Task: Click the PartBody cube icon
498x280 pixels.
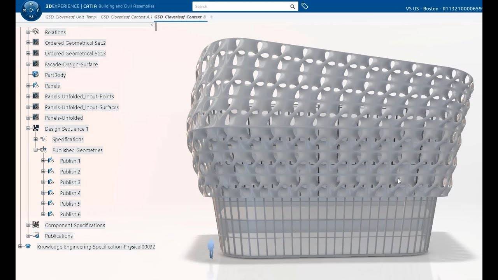Action: (x=36, y=75)
